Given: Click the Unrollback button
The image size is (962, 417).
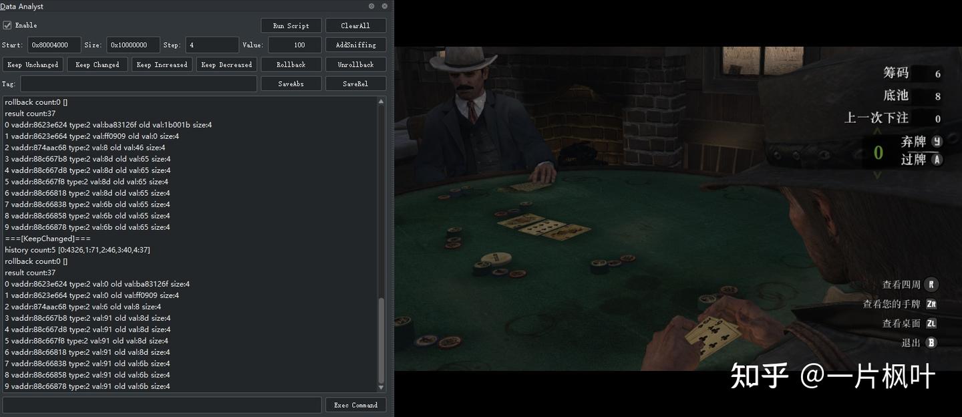Looking at the screenshot, I should click(355, 65).
